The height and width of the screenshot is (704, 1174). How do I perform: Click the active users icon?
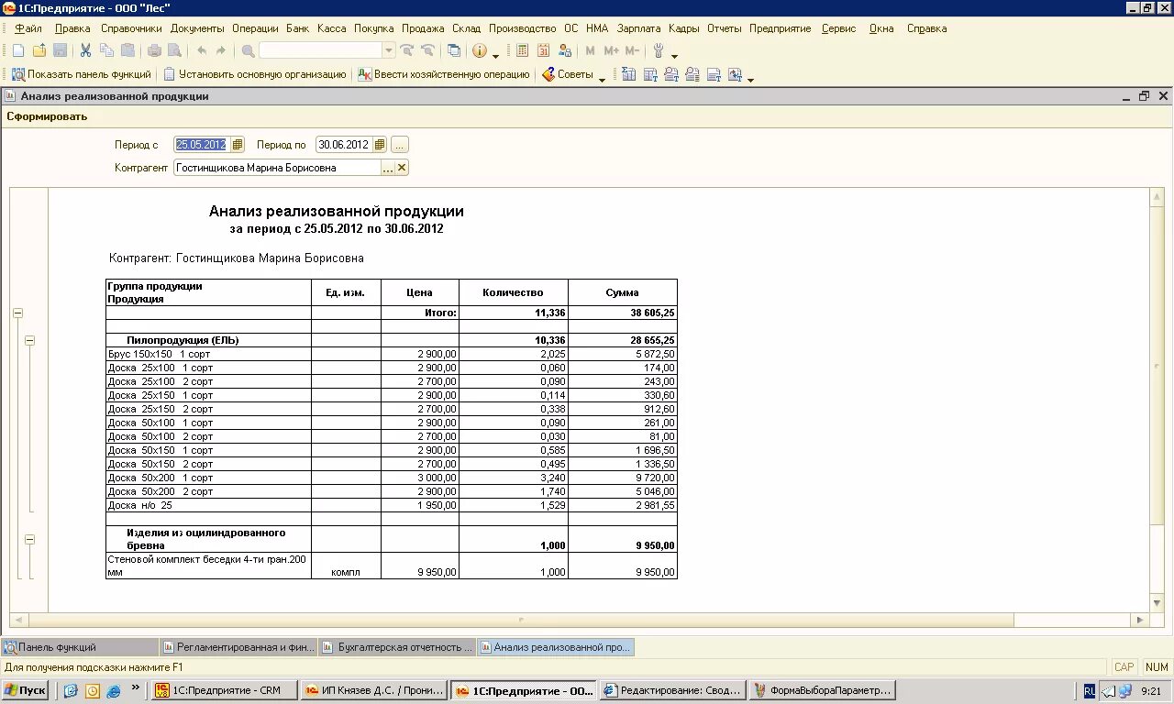tap(565, 51)
